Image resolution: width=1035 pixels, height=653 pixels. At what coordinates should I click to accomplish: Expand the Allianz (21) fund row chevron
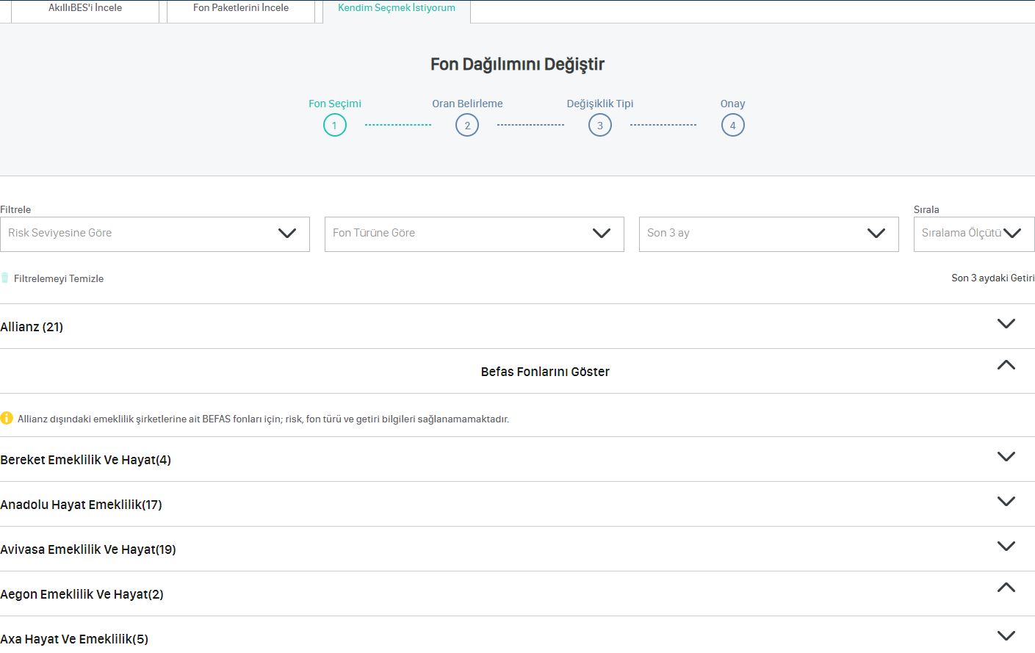coord(1006,323)
